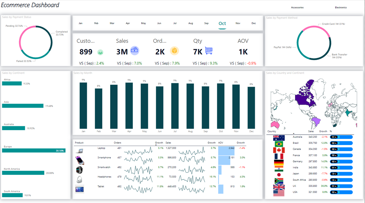Sort country table by Sales header
Image resolution: width=365 pixels, height=203 pixels.
(x=311, y=131)
